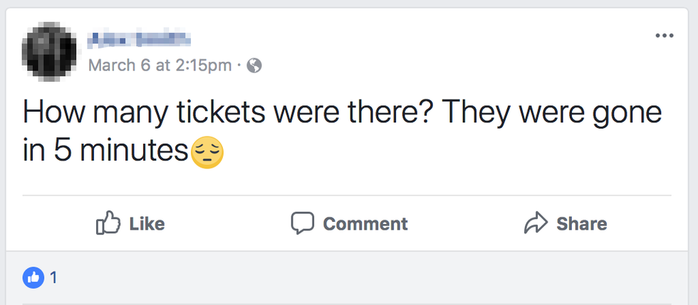This screenshot has width=698, height=305.
Task: Click the pensive face emoji
Action: click(207, 152)
